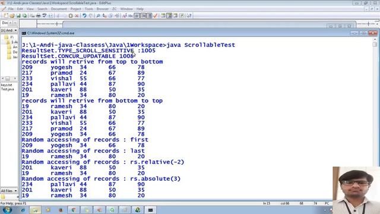Open the Help menu
The image size is (380, 214).
(140, 9)
